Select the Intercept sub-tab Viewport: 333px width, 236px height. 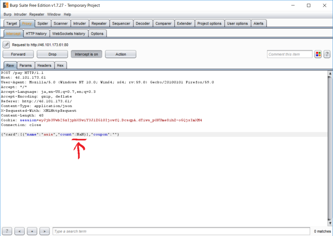coord(13,34)
